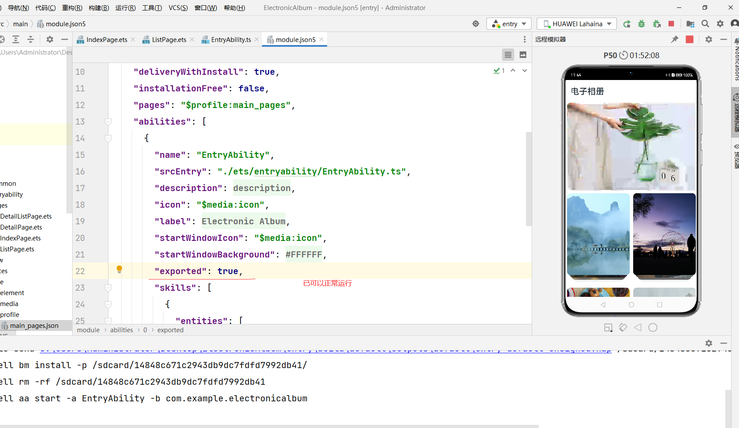739x428 pixels.
Task: Open the 工具(T) menu
Action: pyautogui.click(x=152, y=8)
